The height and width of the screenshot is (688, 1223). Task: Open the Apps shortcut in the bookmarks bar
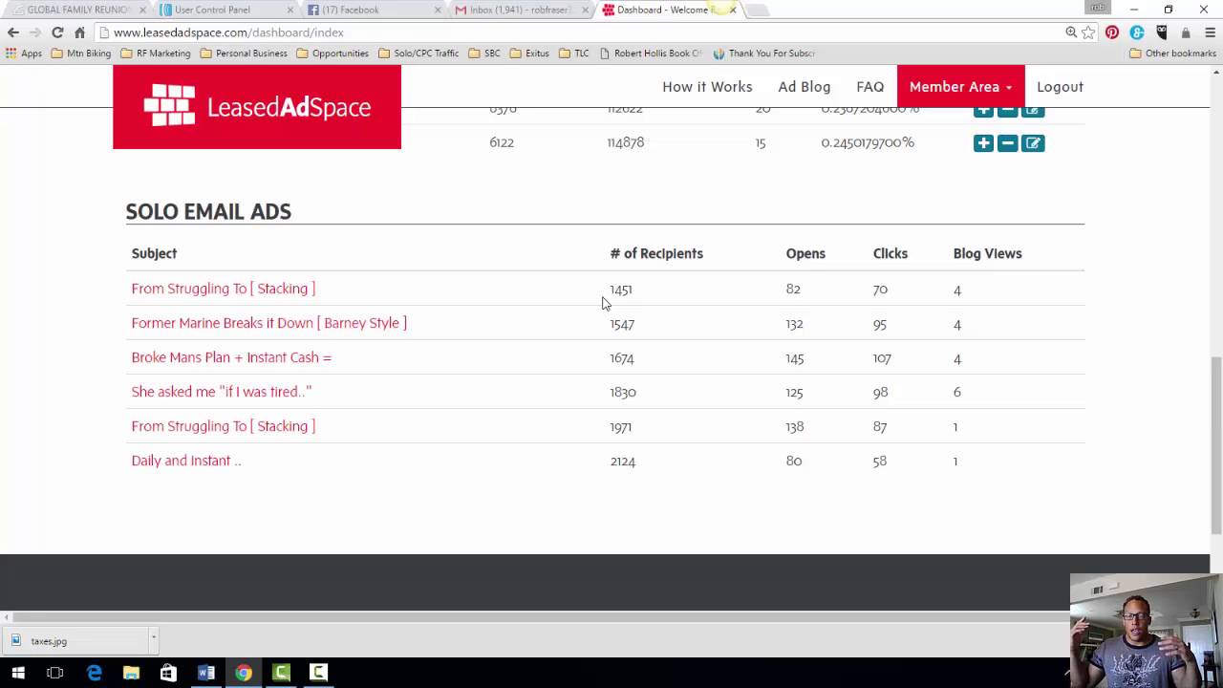tap(24, 54)
